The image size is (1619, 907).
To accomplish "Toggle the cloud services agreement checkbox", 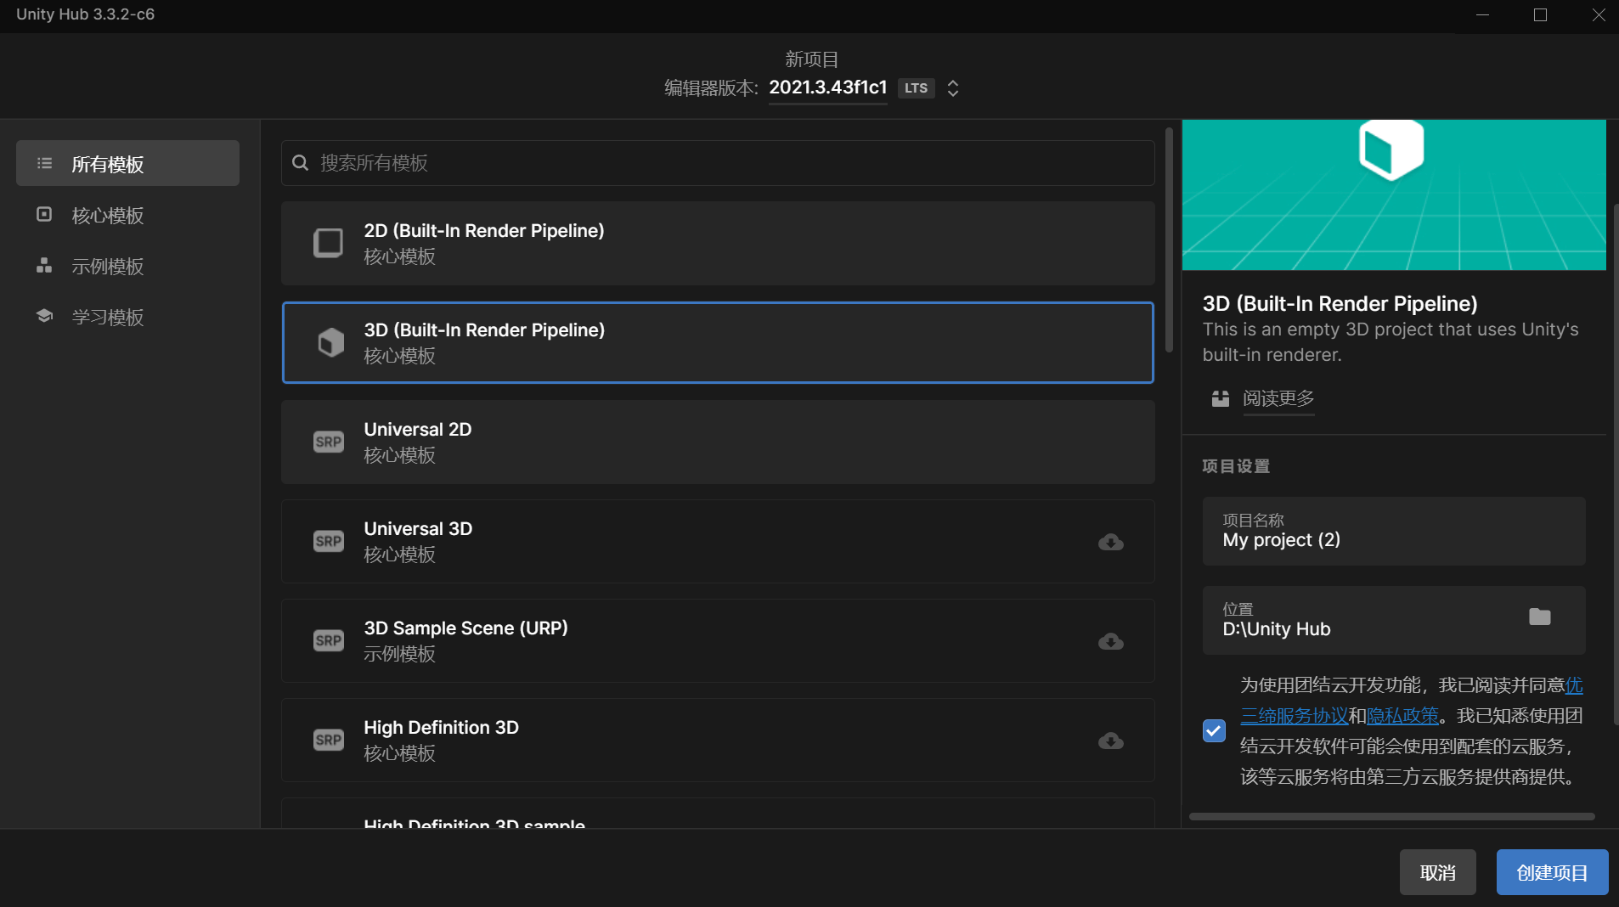I will pos(1214,730).
